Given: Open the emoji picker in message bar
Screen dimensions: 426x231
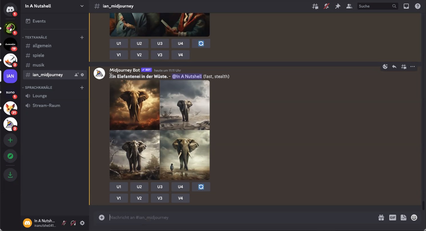Looking at the screenshot, I should pos(414,218).
